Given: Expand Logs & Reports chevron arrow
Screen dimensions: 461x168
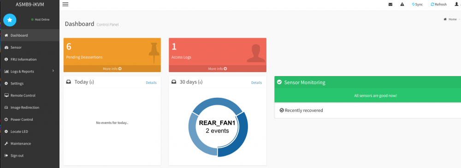Looking at the screenshot, I should [x=53, y=71].
